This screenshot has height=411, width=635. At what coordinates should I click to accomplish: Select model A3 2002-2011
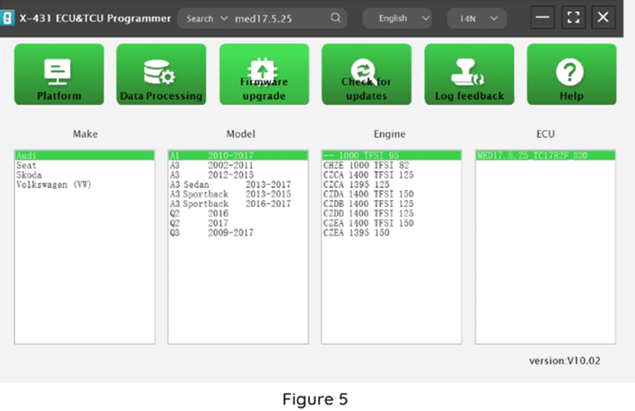pyautogui.click(x=238, y=165)
